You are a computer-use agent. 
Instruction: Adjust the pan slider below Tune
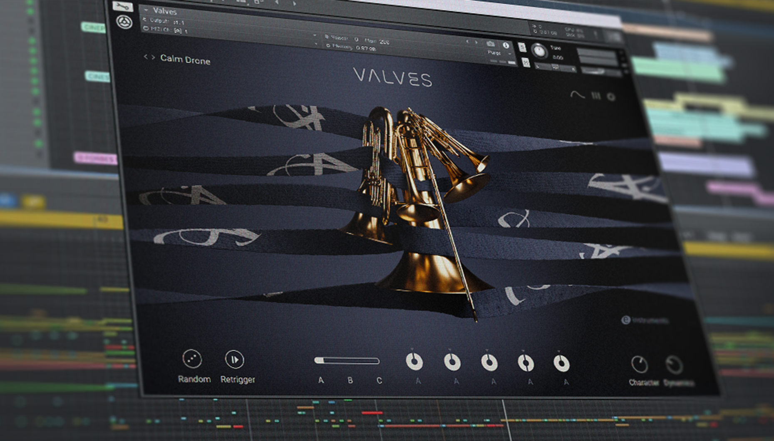click(x=556, y=67)
